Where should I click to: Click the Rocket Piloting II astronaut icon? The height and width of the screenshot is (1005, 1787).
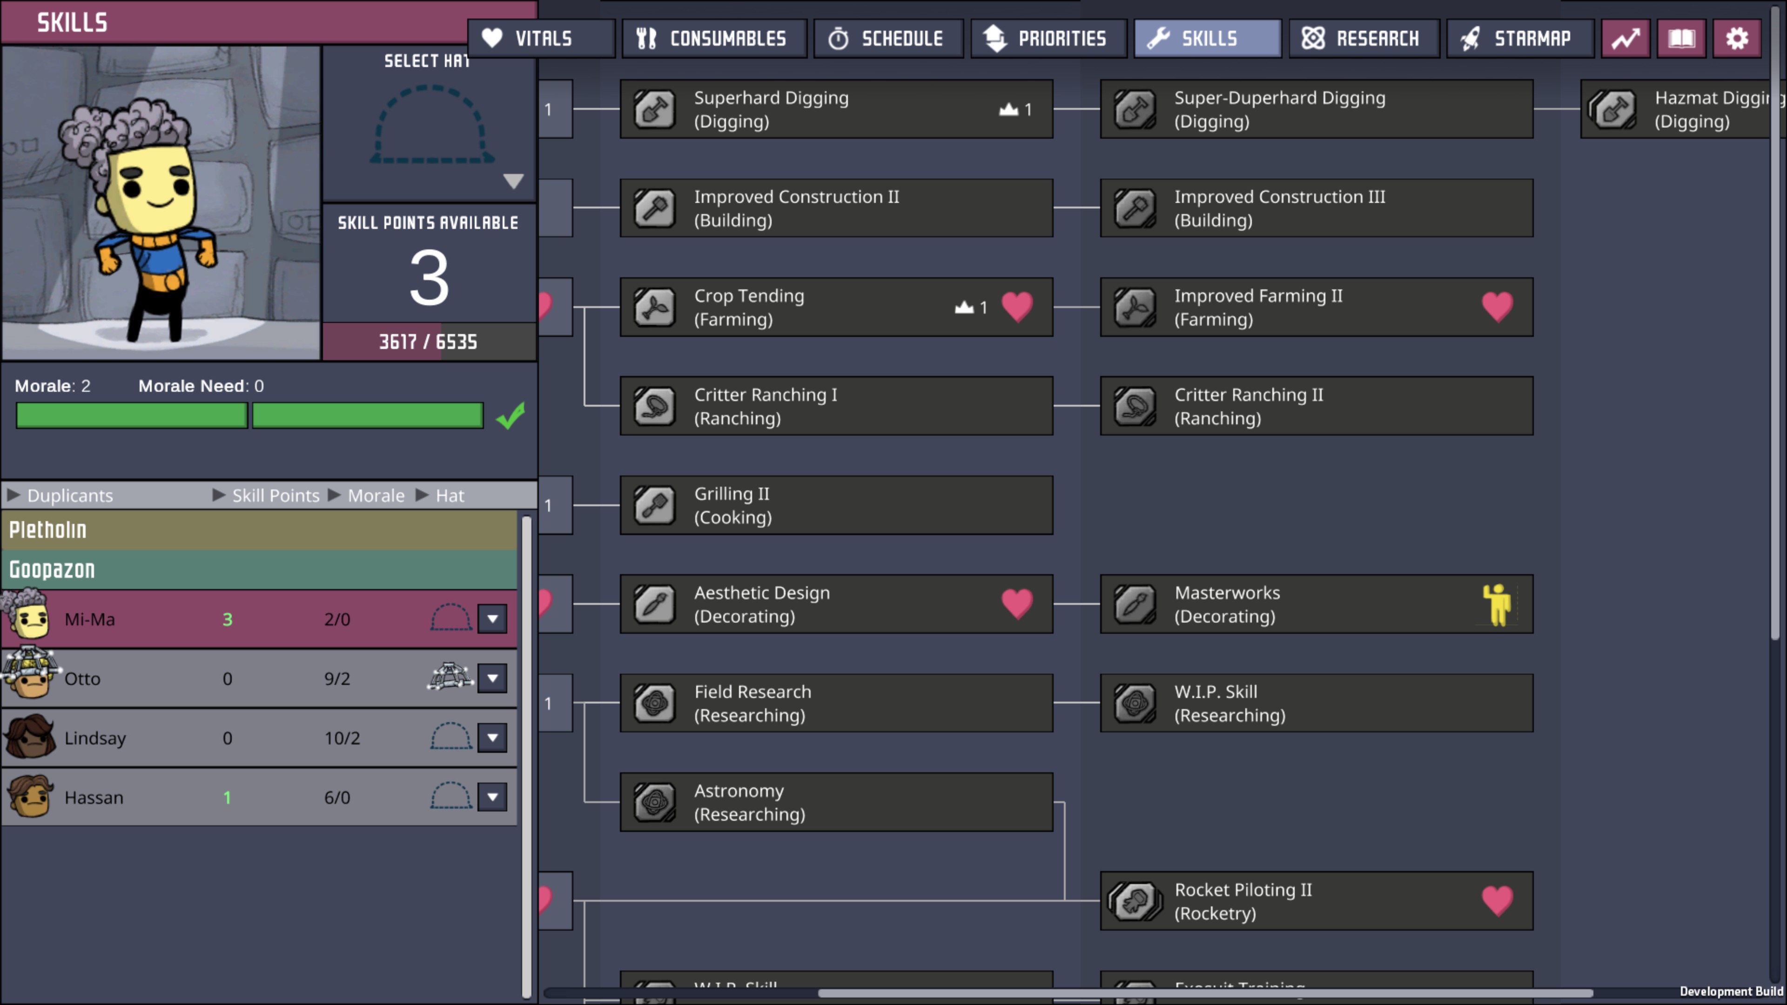1135,901
